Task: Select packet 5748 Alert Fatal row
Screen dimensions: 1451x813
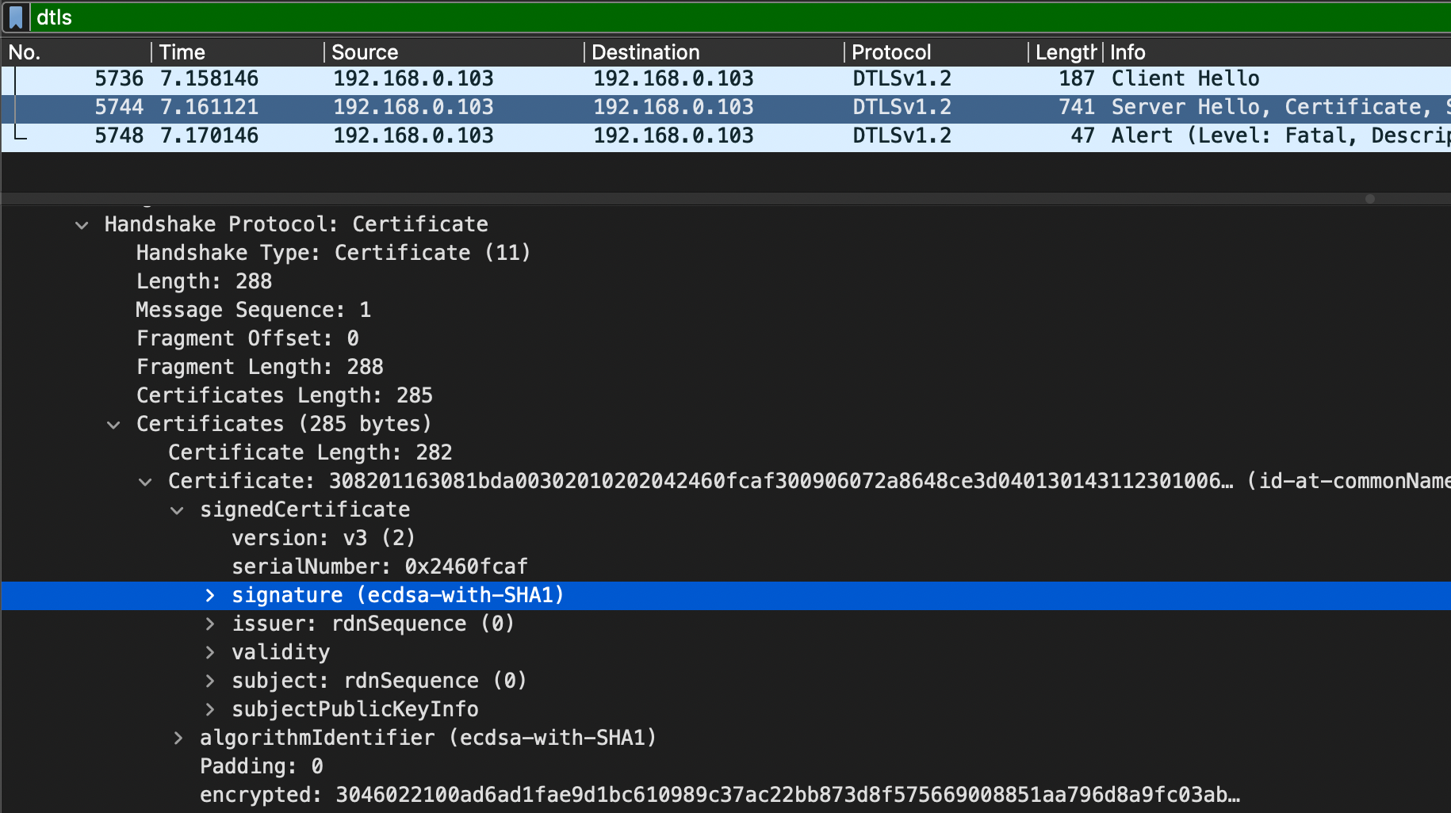Action: (x=725, y=135)
